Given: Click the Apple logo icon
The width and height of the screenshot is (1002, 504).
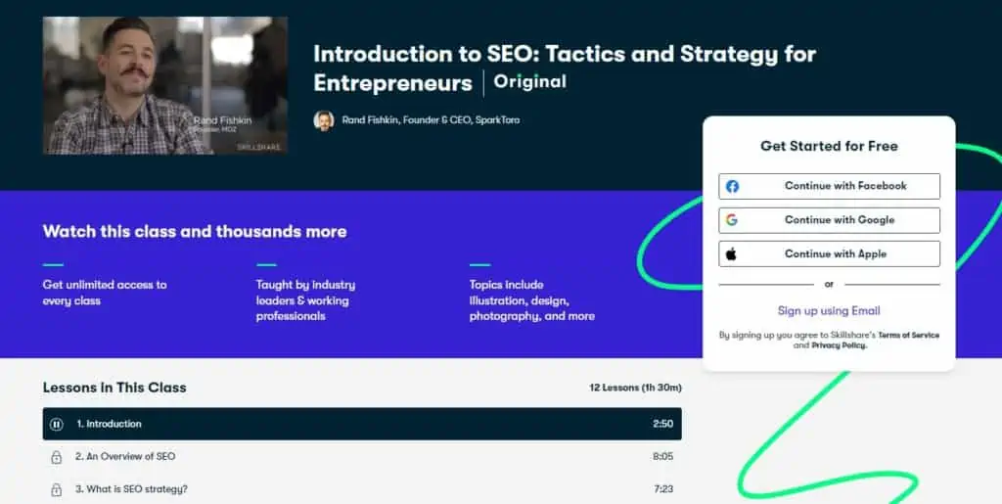Looking at the screenshot, I should [x=732, y=253].
